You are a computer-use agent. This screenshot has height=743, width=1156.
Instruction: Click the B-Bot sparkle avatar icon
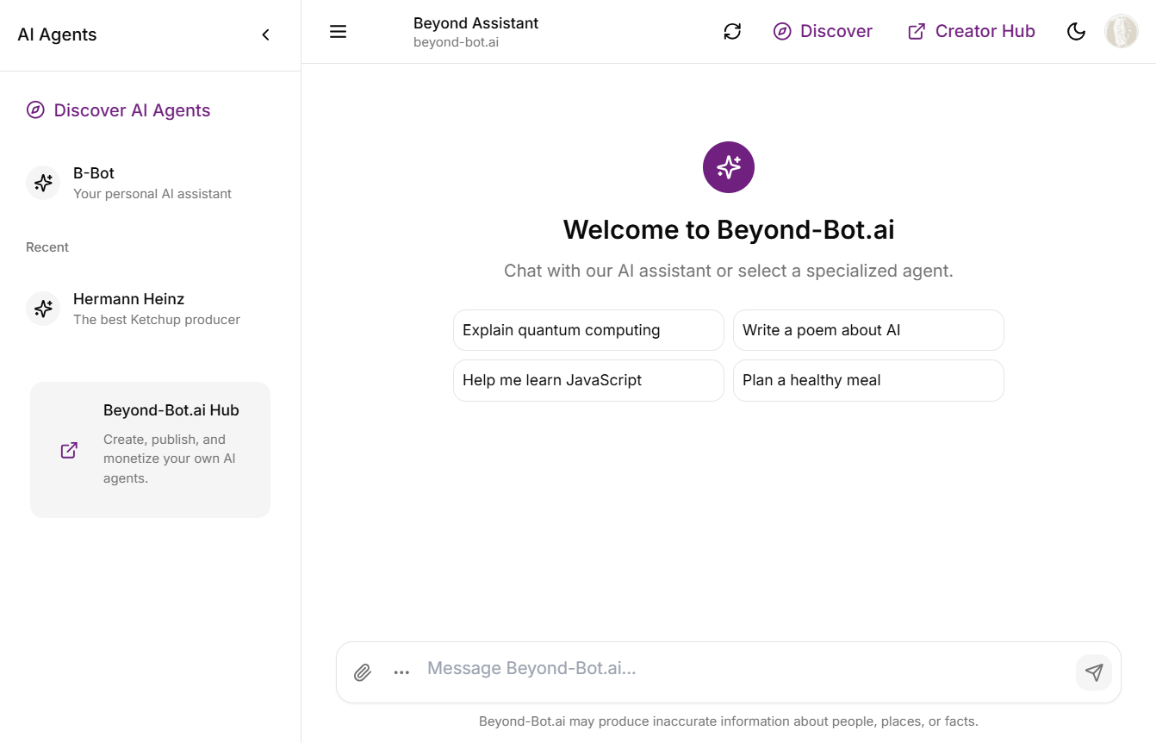43,183
